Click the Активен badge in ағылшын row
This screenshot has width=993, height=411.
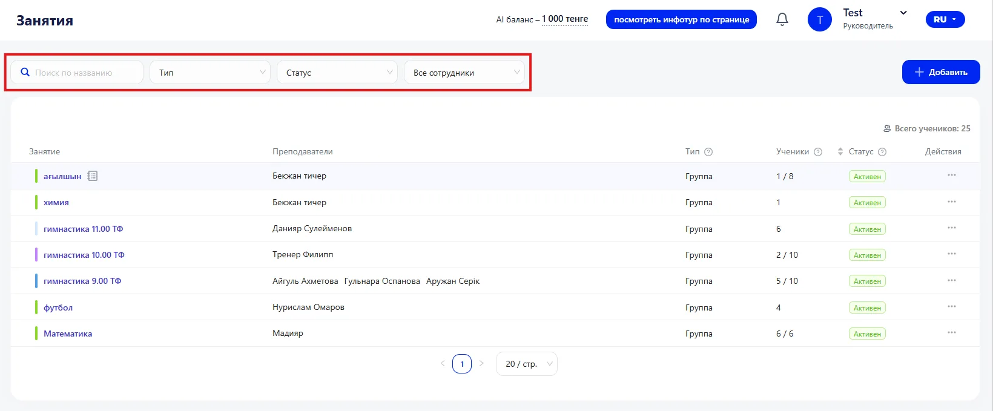click(867, 176)
